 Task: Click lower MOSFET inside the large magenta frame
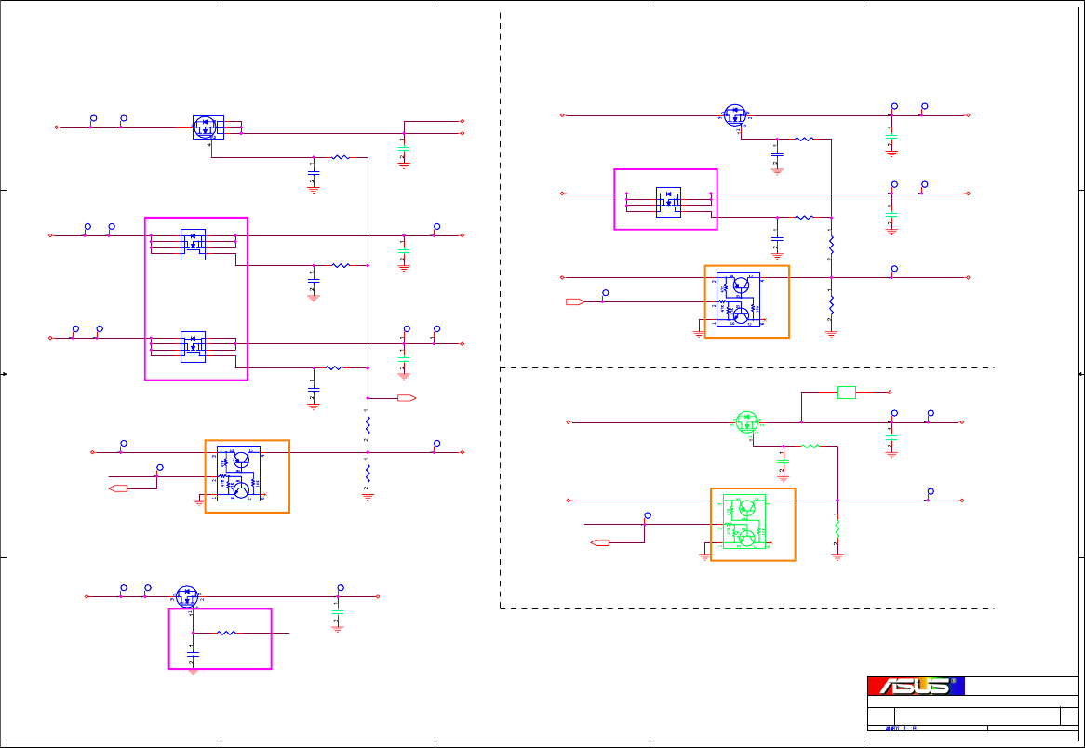click(x=193, y=347)
